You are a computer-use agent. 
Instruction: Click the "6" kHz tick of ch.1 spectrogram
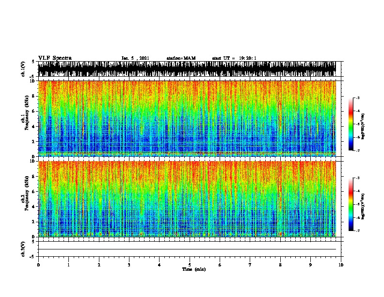[x=34, y=111]
